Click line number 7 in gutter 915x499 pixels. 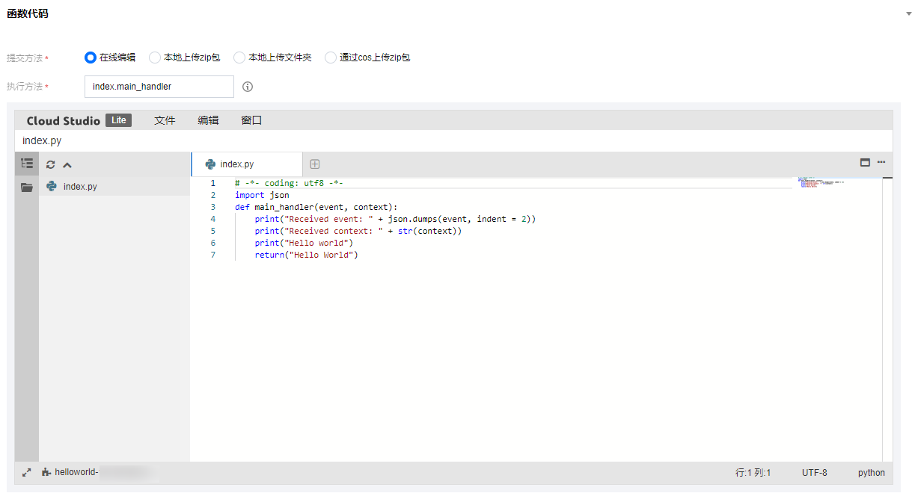[213, 255]
